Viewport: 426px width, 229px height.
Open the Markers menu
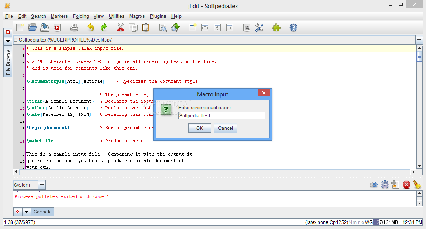tap(59, 16)
